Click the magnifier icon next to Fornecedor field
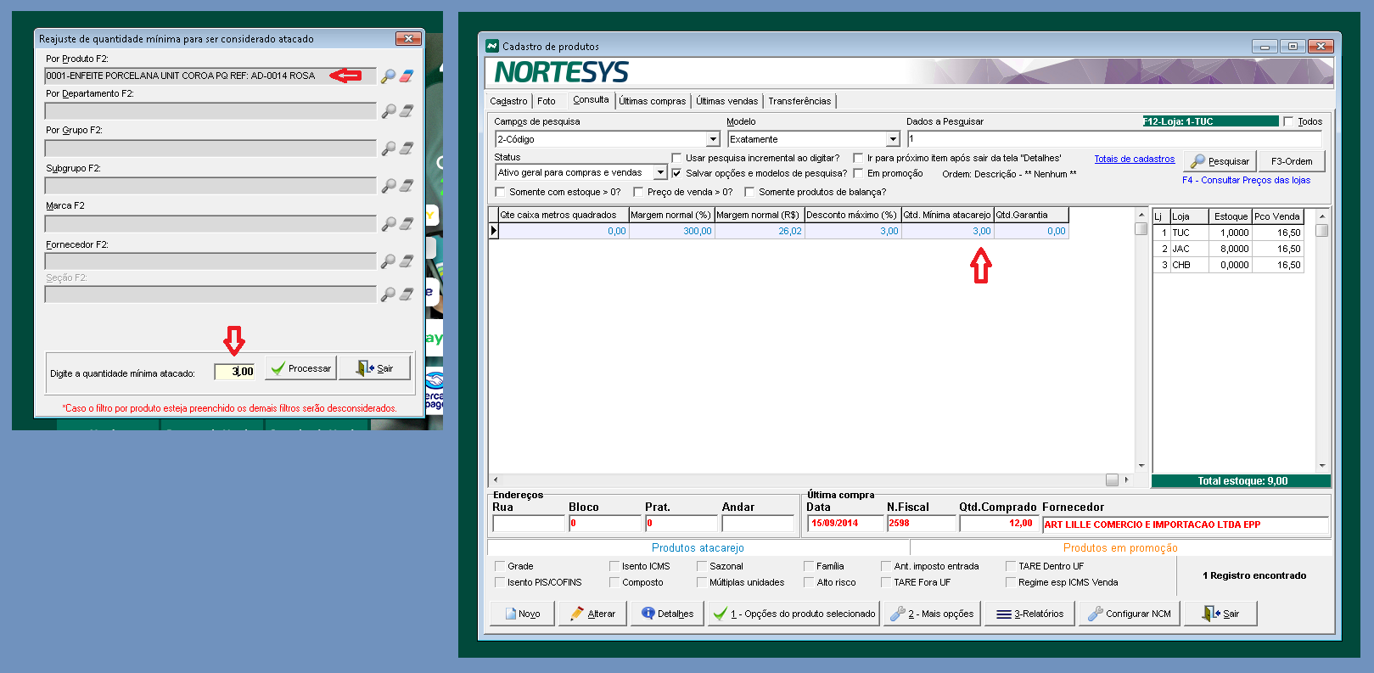The width and height of the screenshot is (1374, 673). pyautogui.click(x=388, y=261)
